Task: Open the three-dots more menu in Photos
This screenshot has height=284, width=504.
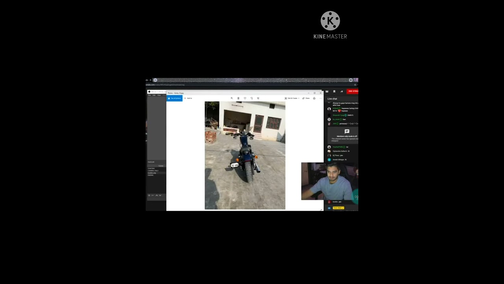Action: pyautogui.click(x=320, y=98)
